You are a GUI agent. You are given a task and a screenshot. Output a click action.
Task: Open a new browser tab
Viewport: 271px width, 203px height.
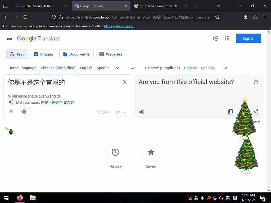click(x=196, y=6)
